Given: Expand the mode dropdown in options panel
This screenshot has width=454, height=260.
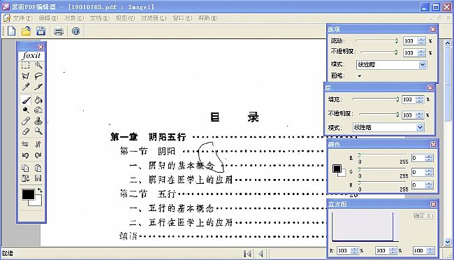Looking at the screenshot, I should (422, 64).
